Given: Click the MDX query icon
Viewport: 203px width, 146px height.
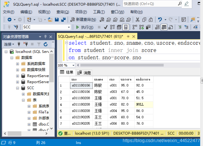Looking at the screenshot, I should [108, 20].
